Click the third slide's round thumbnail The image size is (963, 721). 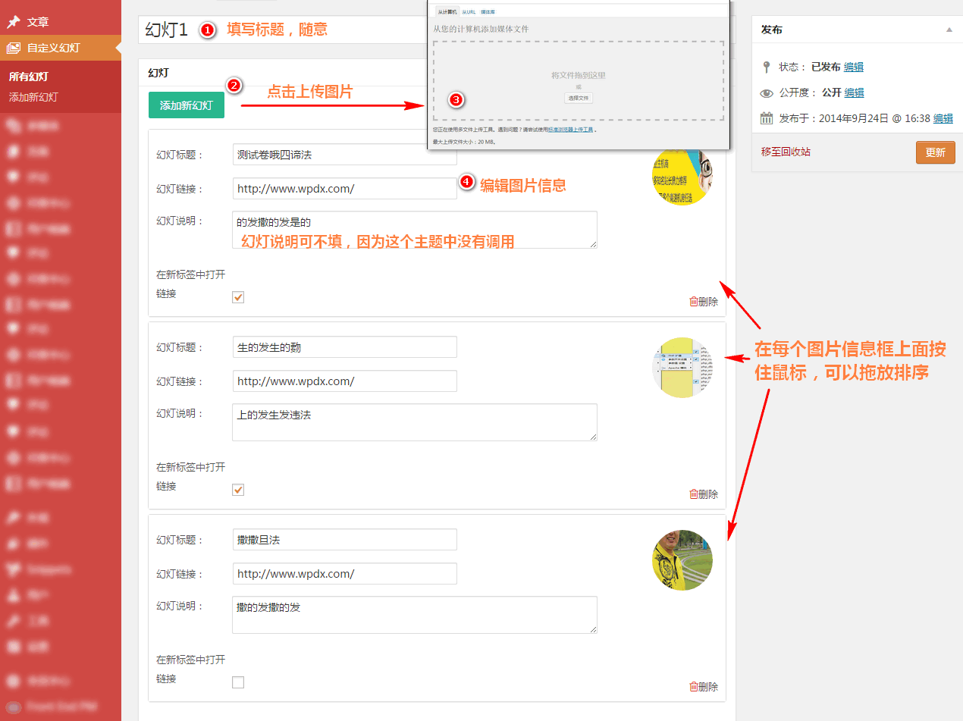(x=682, y=560)
